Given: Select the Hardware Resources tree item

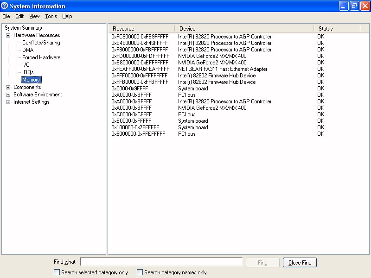Looking at the screenshot, I should coord(37,35).
